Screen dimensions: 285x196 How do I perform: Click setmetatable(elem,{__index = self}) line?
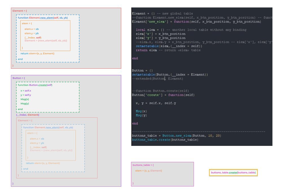click(169, 46)
